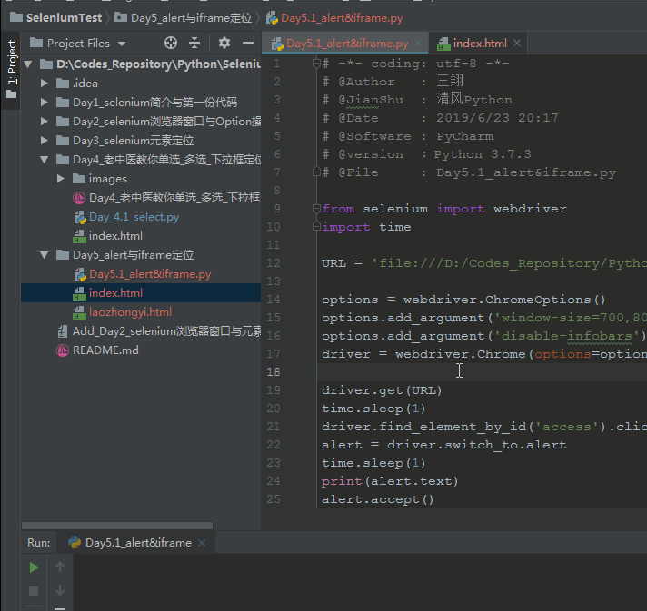The width and height of the screenshot is (647, 611).
Task: Collapse the Day5_alert与iframe定位 folder
Action: coord(45,255)
